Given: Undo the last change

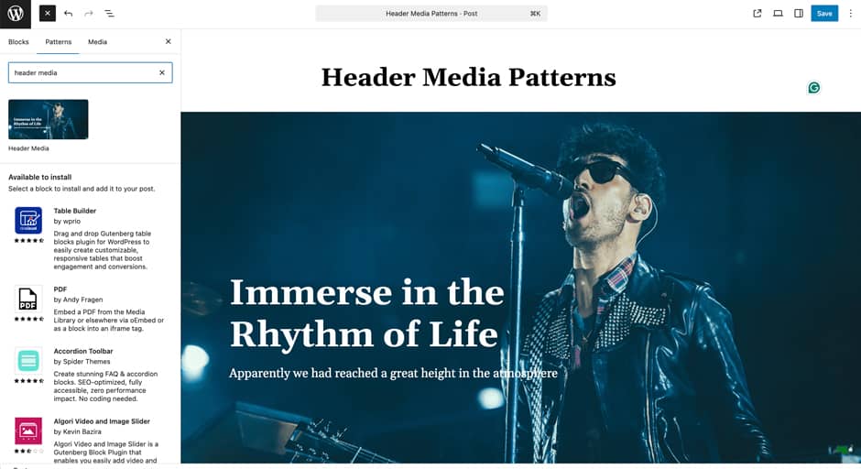Looking at the screenshot, I should point(68,14).
